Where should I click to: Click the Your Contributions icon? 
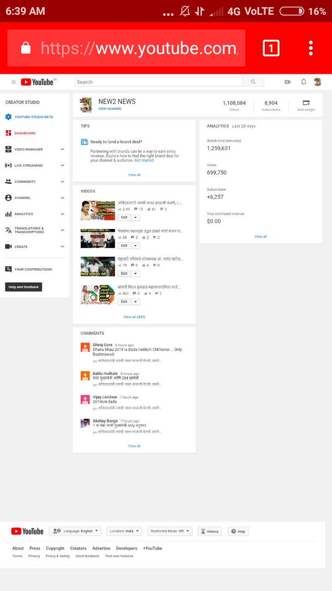pos(8,269)
